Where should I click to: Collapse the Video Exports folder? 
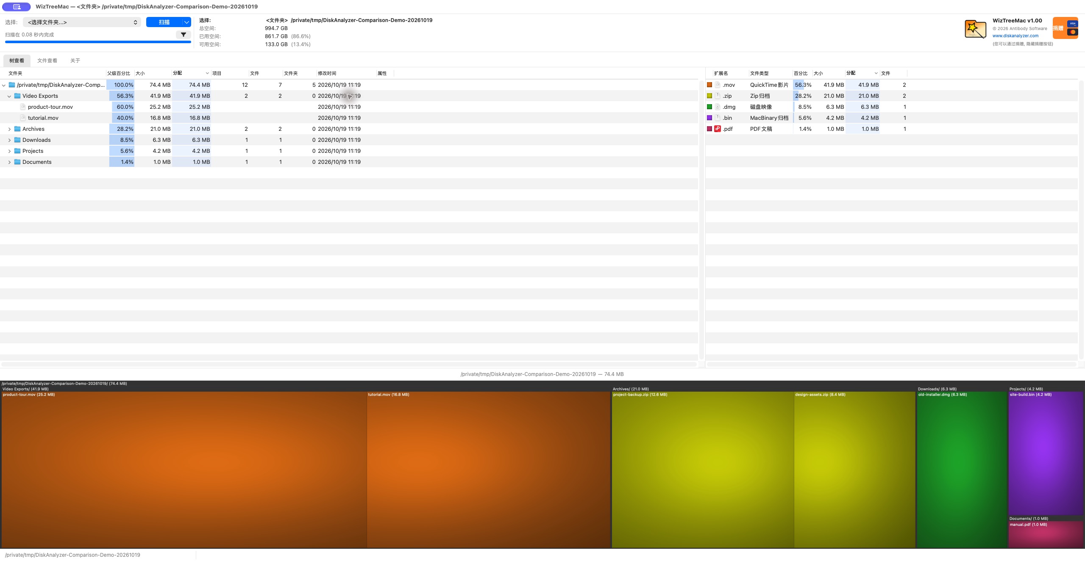pos(9,96)
